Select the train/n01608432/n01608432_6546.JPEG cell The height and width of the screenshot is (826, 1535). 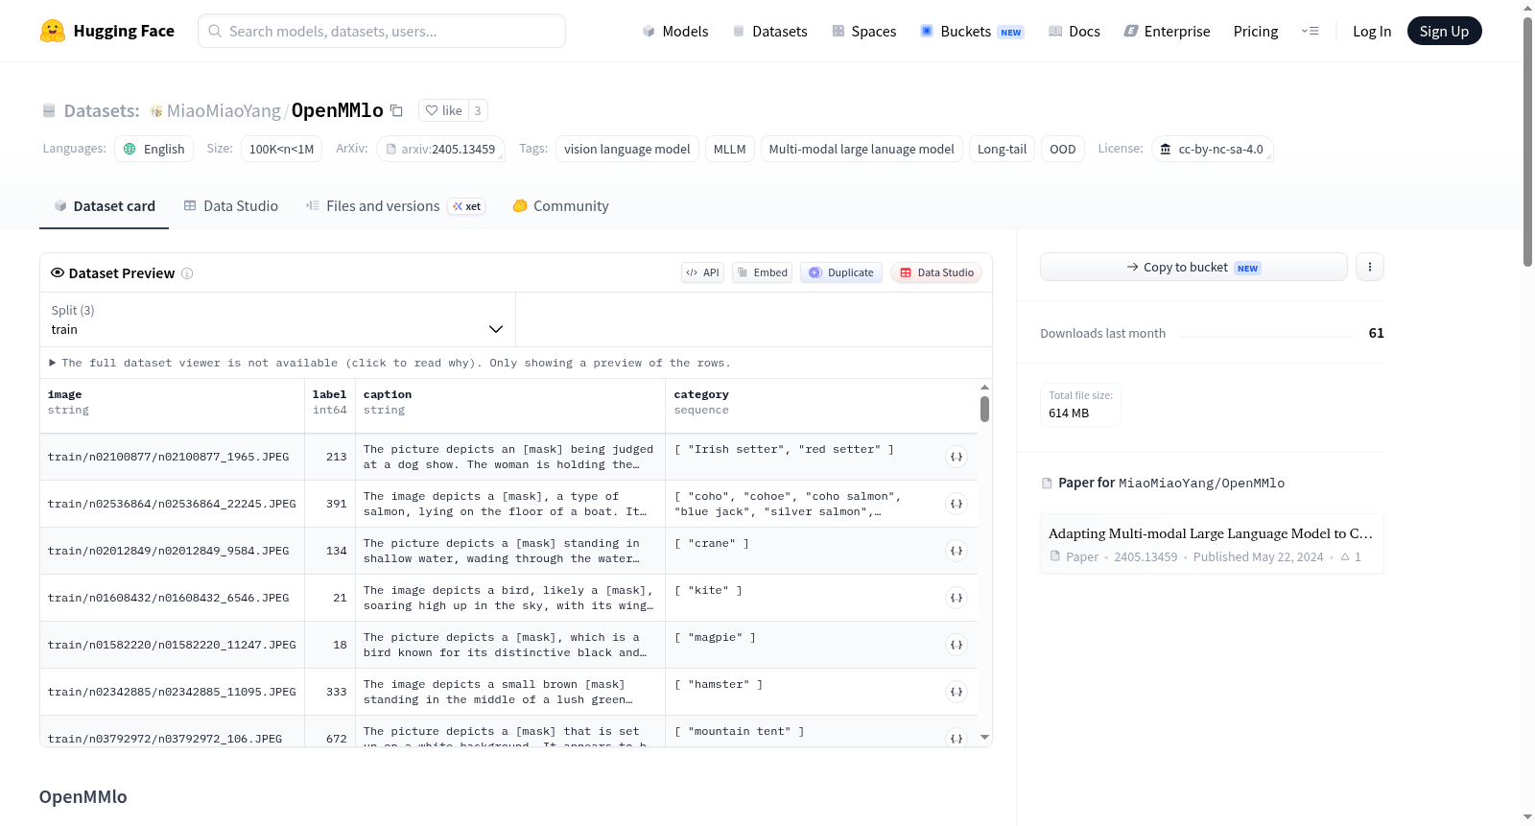click(x=172, y=598)
